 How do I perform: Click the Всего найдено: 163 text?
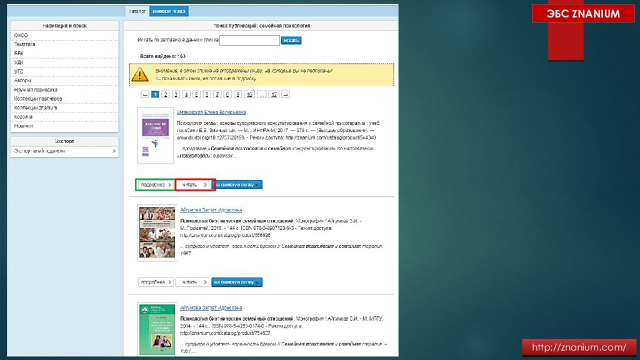[162, 56]
